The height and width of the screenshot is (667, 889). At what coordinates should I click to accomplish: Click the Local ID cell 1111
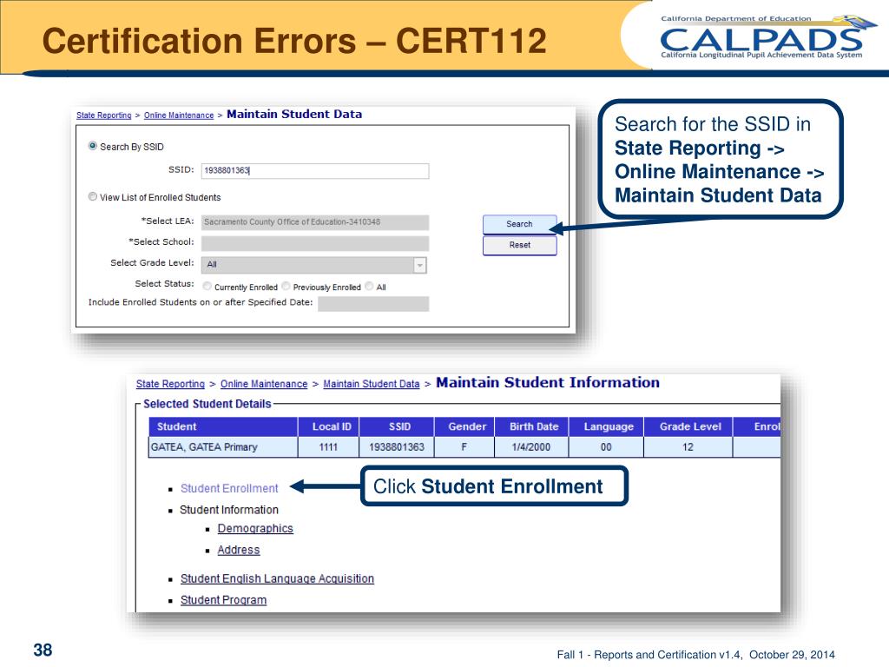(328, 447)
